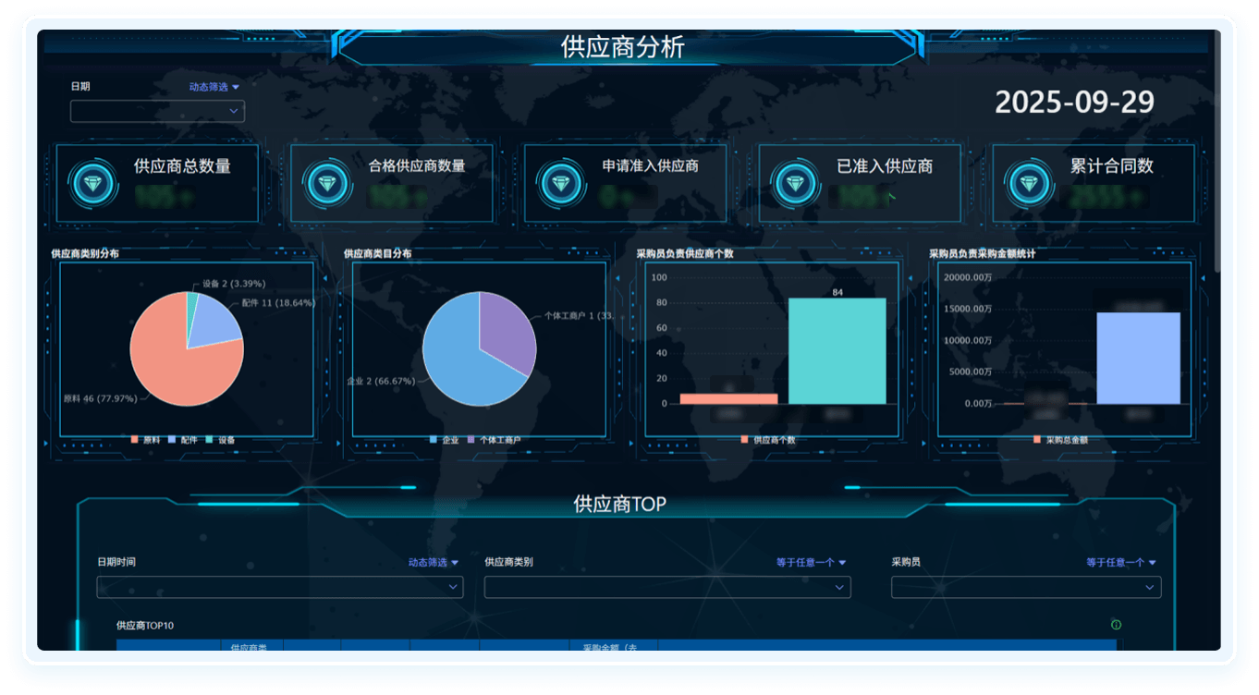1259x695 pixels.
Task: Click the diamond icon on 合格供应商数量 card
Action: coord(326,183)
